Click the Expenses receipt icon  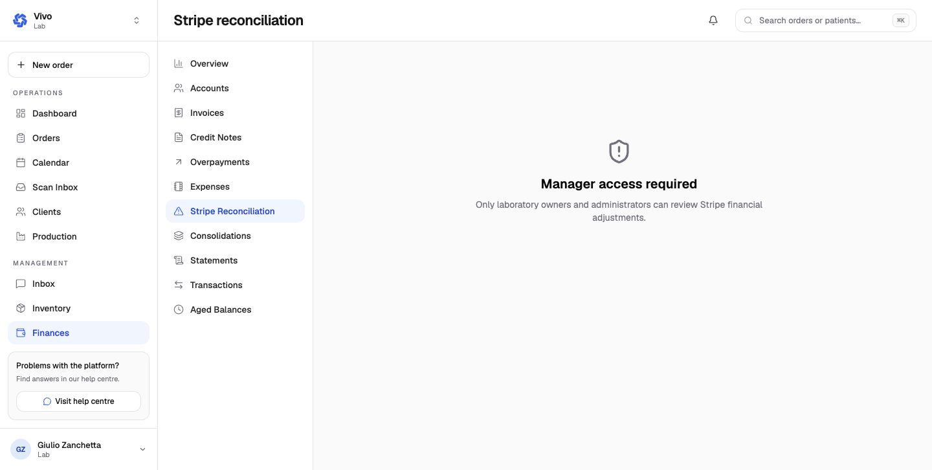coord(179,186)
